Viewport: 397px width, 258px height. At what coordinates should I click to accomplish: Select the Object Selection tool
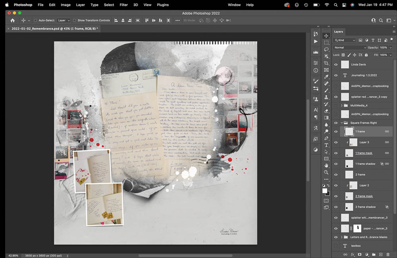(326, 56)
